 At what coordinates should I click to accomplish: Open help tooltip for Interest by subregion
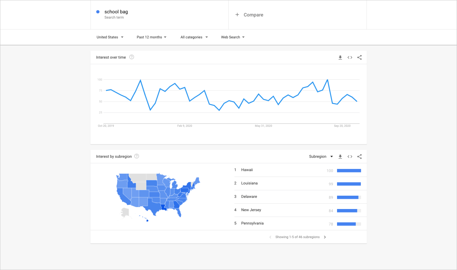click(136, 156)
